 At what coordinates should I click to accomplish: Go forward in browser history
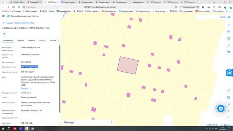(8, 7)
